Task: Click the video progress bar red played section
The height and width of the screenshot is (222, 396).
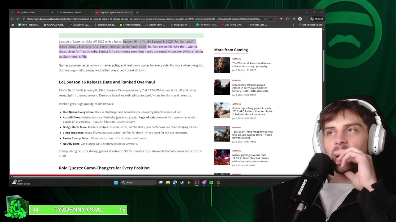Action: pos(55,175)
